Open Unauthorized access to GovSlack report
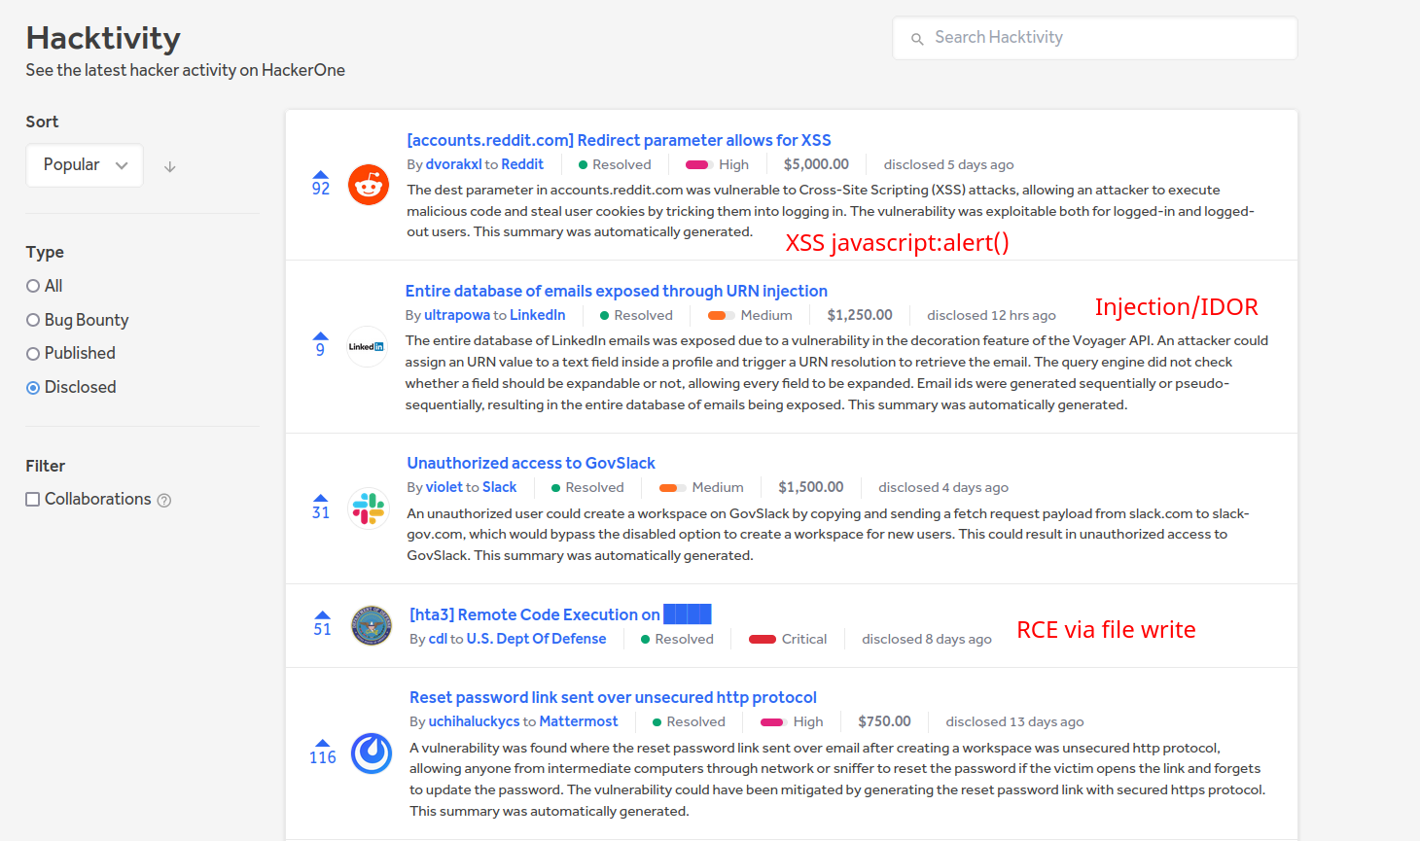 point(531,464)
